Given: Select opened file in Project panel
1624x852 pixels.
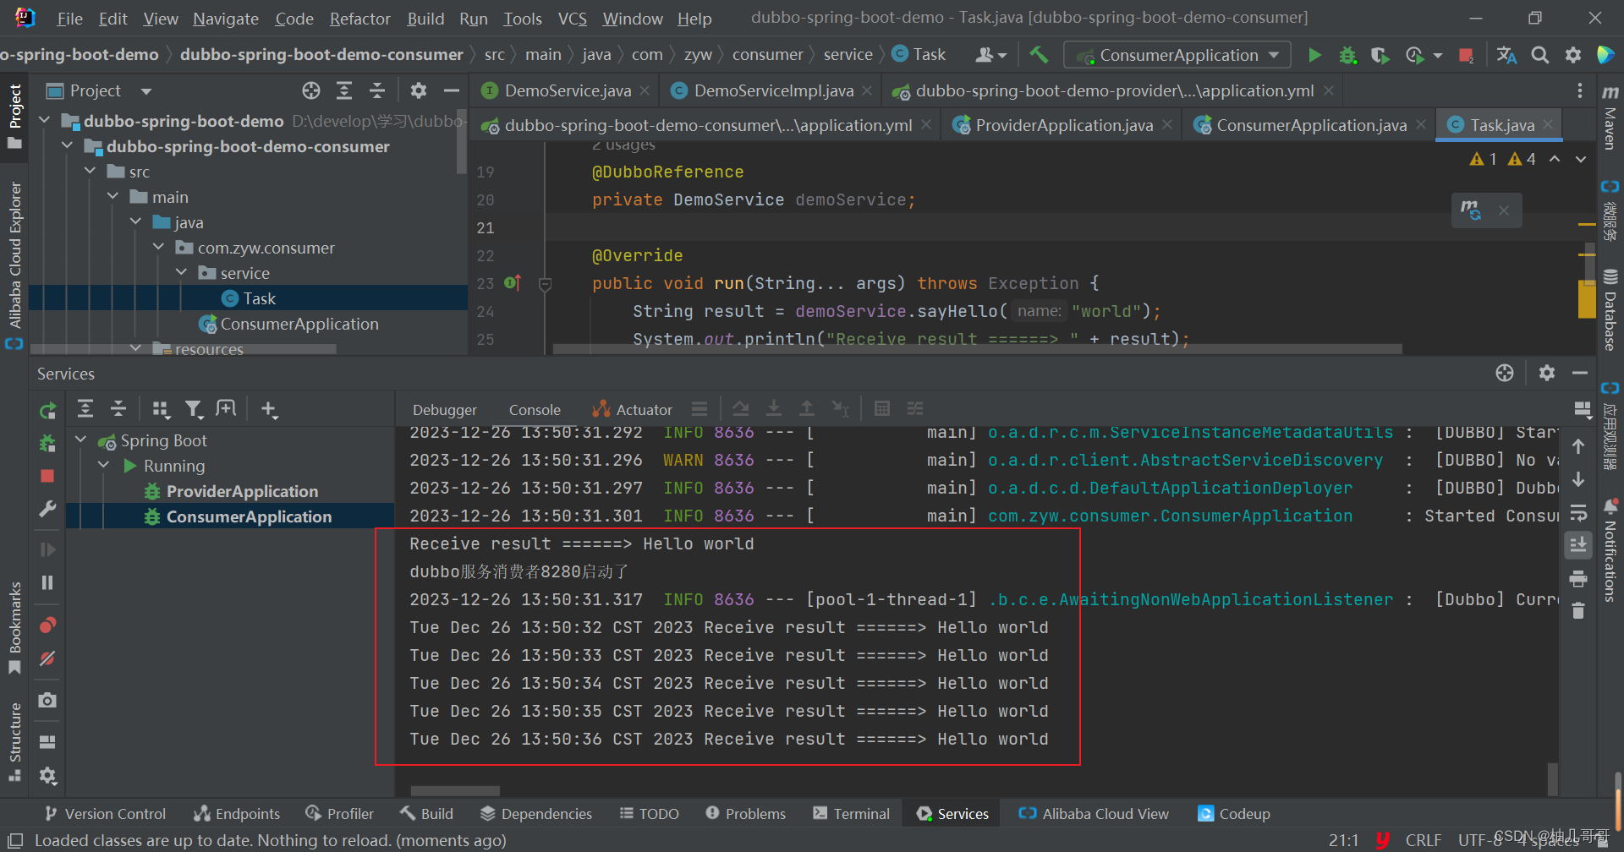Looking at the screenshot, I should (311, 90).
